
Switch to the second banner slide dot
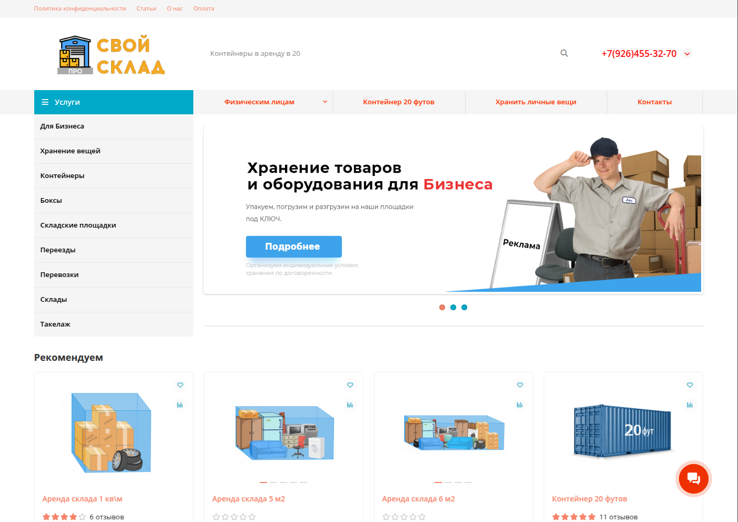(x=453, y=308)
